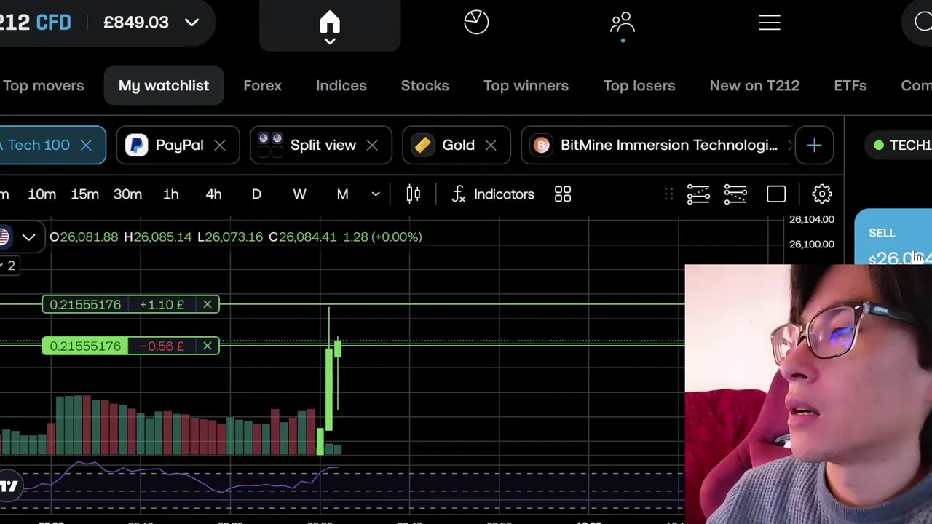The width and height of the screenshot is (932, 524).
Task: Set chart timeframe to W
Action: [x=299, y=194]
